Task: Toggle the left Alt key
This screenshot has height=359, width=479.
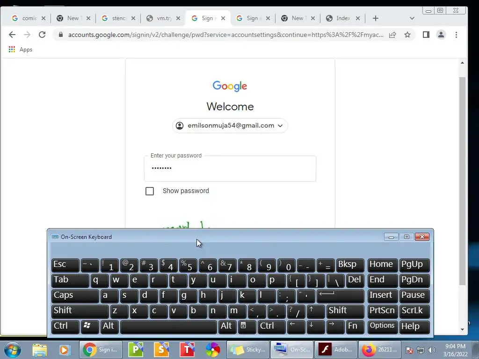Action: point(109,327)
